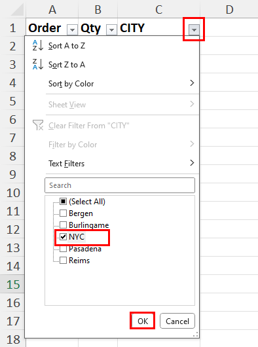Enable the Reims checkbox
This screenshot has width=258, height=347.
click(63, 261)
